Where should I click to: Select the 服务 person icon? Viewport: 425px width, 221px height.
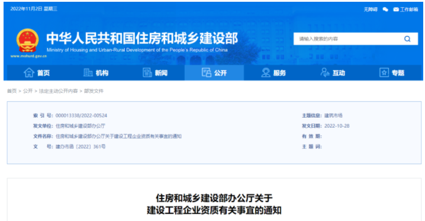(266, 73)
